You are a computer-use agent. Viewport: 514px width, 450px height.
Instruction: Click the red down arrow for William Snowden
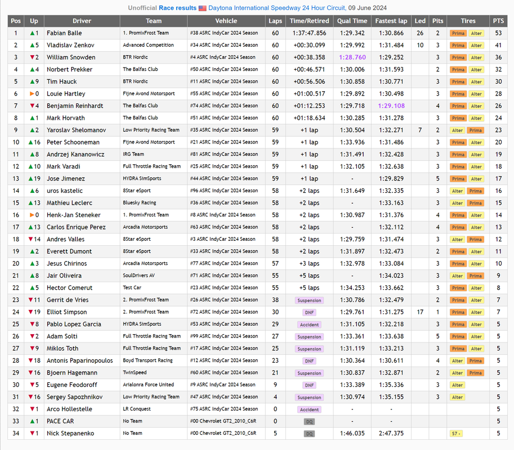pyautogui.click(x=32, y=57)
